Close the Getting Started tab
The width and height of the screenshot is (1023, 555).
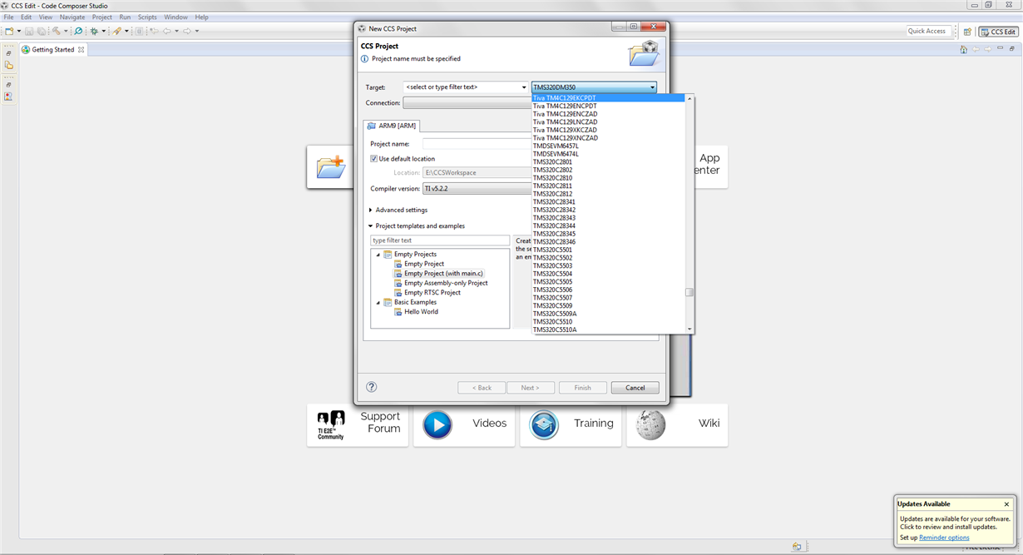pos(81,50)
